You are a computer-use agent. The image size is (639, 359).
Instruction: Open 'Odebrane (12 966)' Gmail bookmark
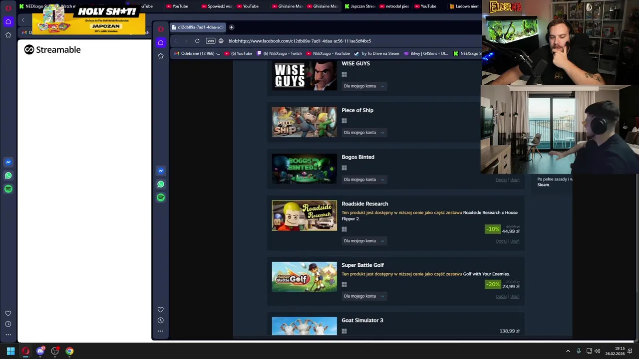[x=197, y=53]
